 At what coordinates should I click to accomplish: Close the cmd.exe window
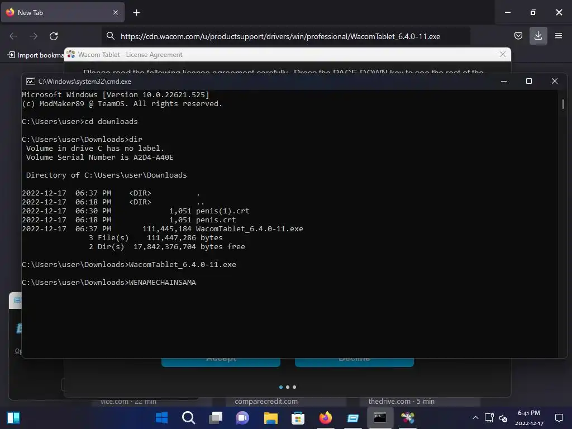[x=555, y=81]
